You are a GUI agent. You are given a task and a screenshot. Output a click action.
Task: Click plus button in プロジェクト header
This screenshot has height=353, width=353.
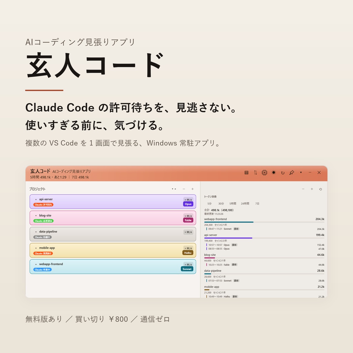[192, 189]
